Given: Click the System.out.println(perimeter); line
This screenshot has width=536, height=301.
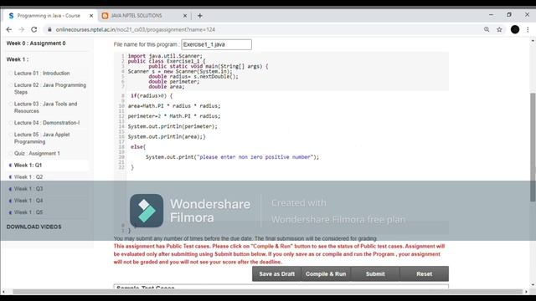Looking at the screenshot, I should [x=173, y=126].
